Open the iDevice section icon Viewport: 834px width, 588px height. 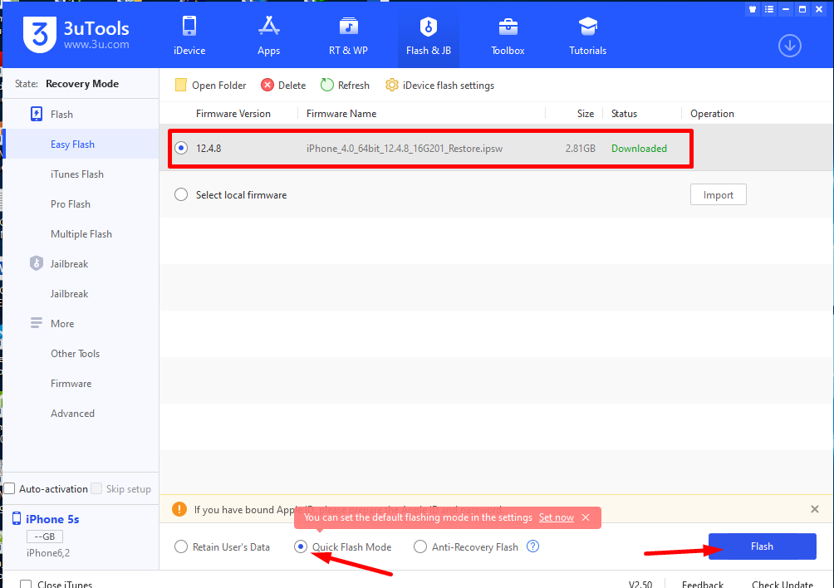(x=189, y=26)
